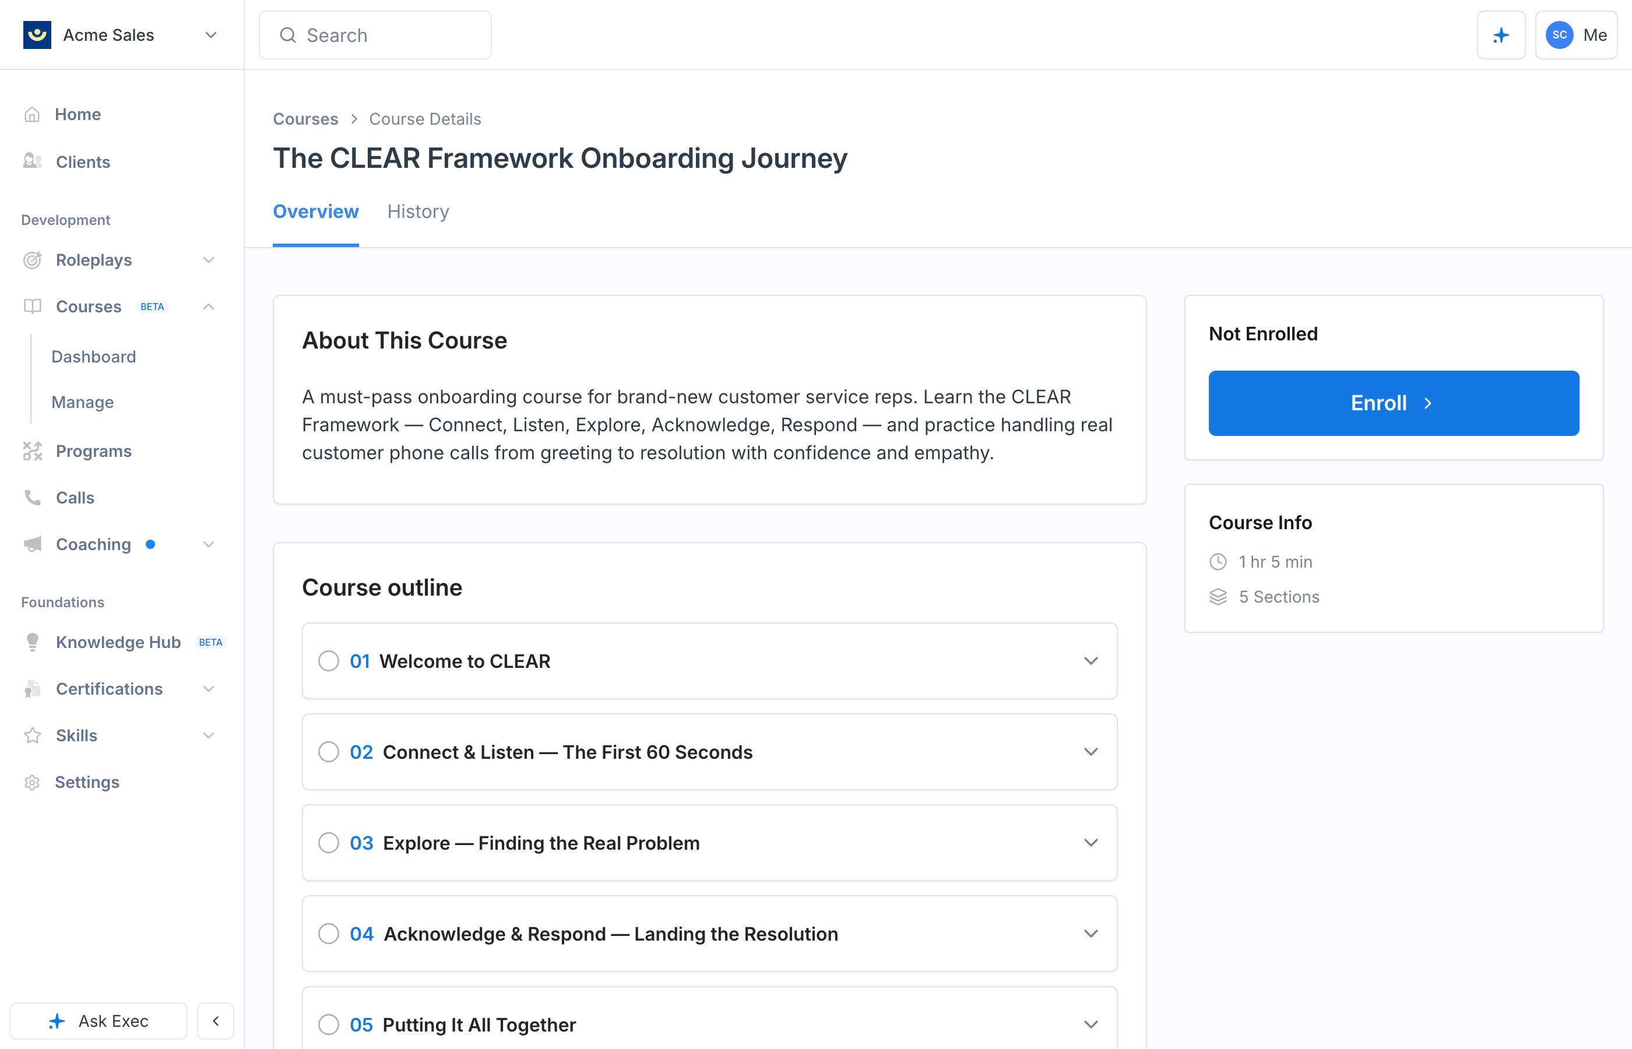Click the Calls phone icon

[32, 497]
